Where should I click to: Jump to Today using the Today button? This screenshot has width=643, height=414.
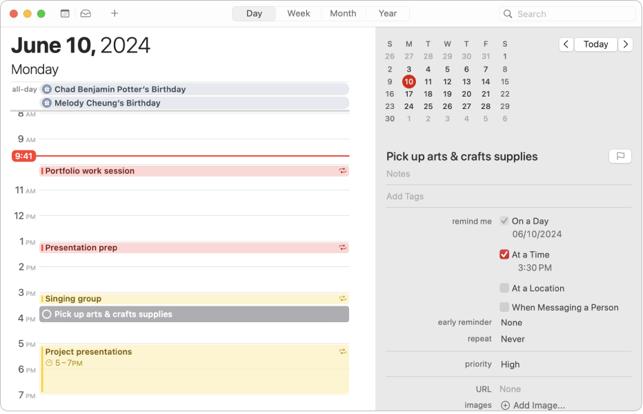click(595, 44)
